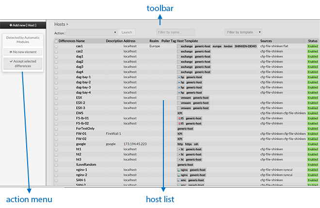Expand the Filter by template dropdown

click(243, 32)
